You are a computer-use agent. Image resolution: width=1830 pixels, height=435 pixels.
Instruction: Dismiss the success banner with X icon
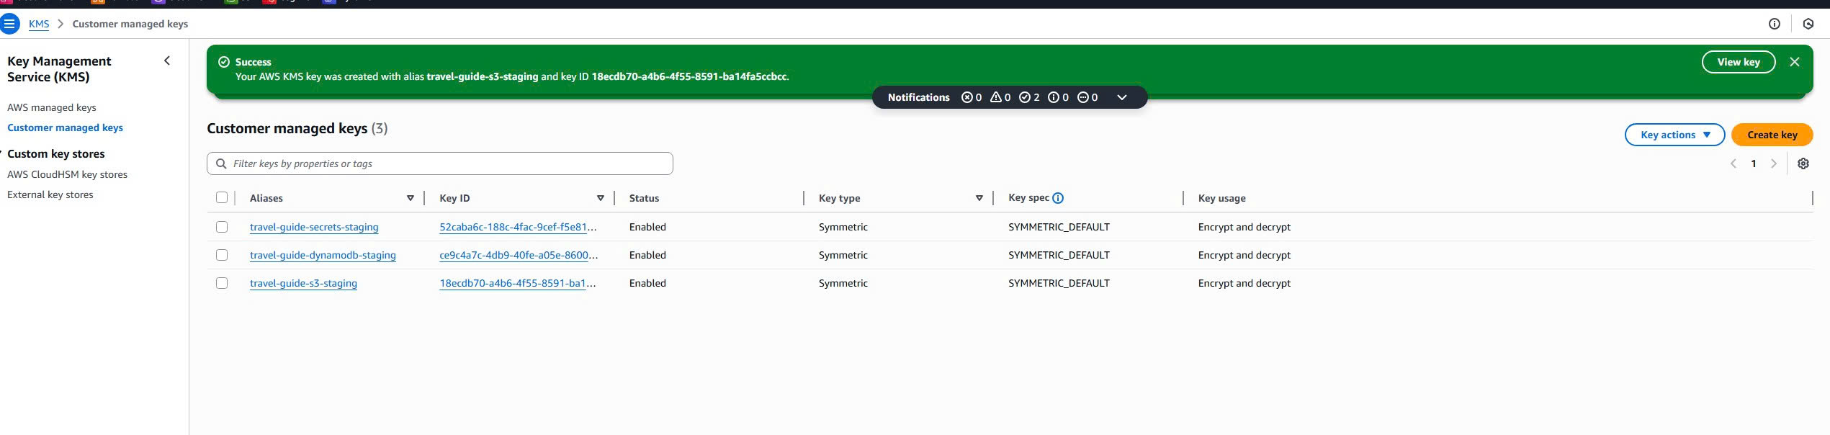tap(1794, 62)
